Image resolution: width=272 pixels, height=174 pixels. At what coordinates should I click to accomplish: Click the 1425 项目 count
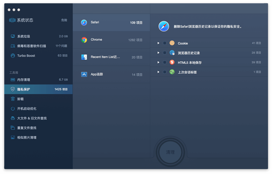click(x=61, y=89)
